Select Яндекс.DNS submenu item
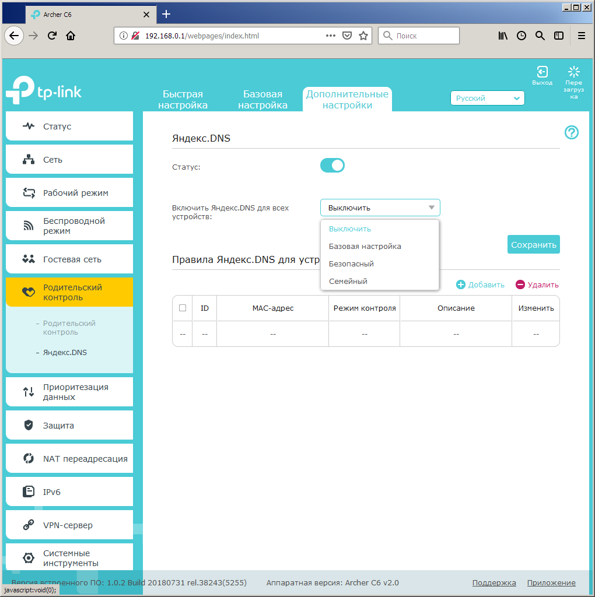 pos(65,353)
